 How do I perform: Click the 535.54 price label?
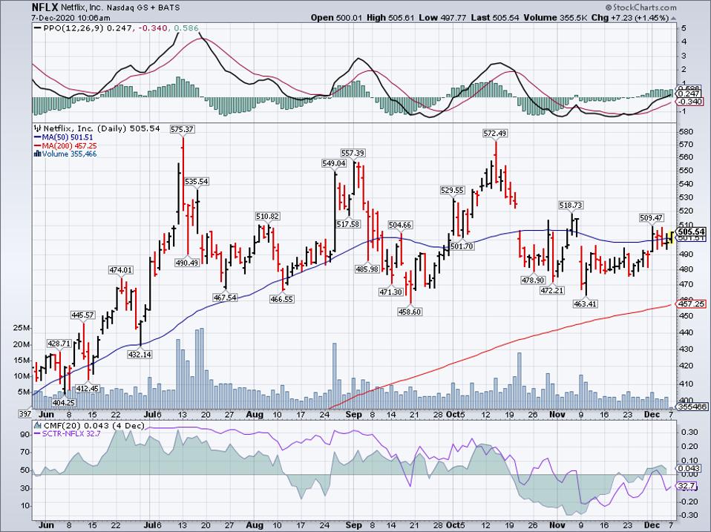(x=197, y=182)
